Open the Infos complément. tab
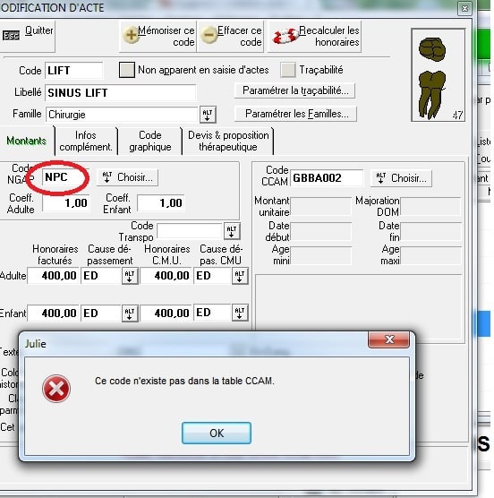This screenshot has width=494, height=498. (86, 141)
